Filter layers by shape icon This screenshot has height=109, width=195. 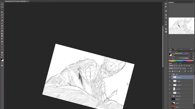(x=187, y=66)
